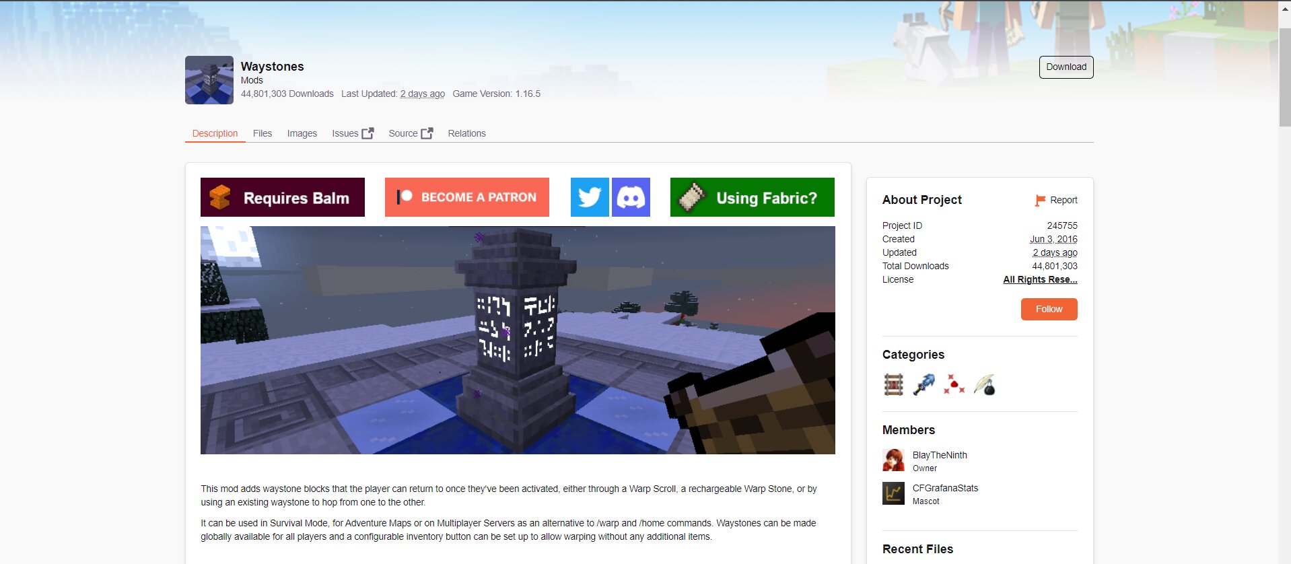Select the red dots category icon
Screen dimensions: 1291x564
click(x=954, y=385)
